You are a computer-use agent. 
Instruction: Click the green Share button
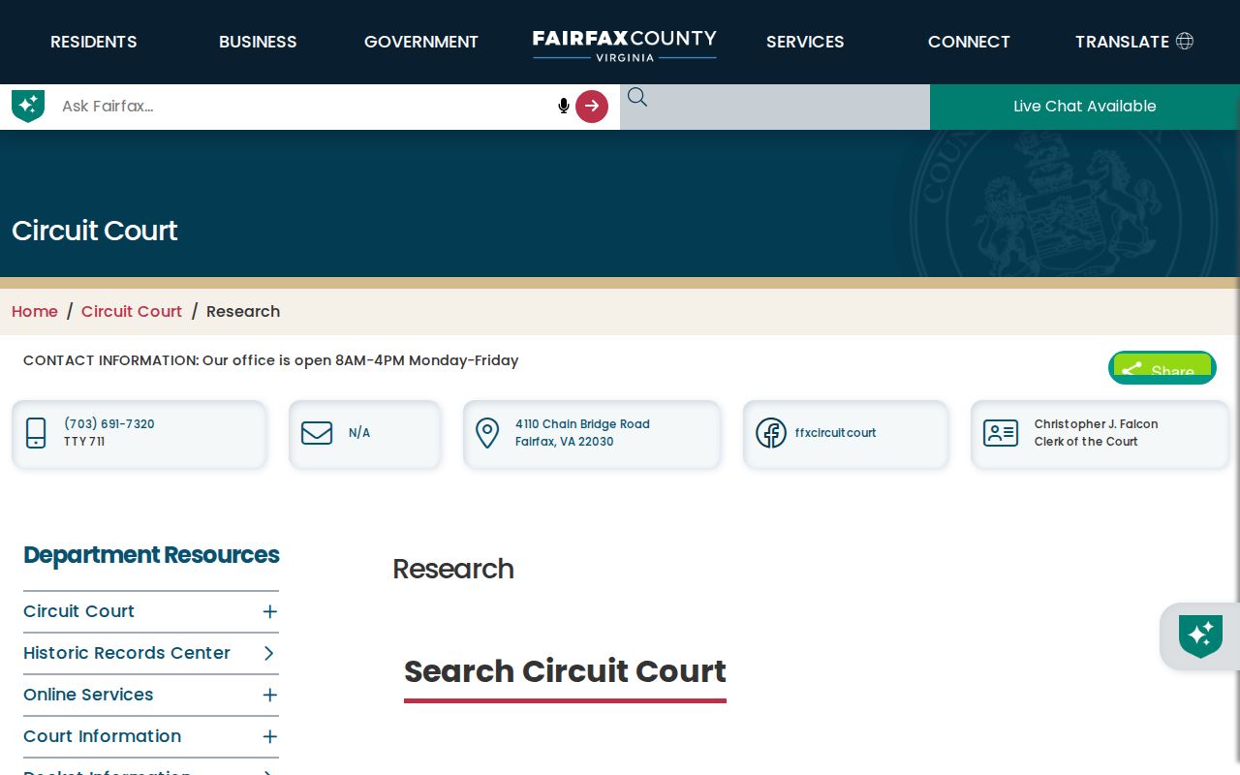pos(1162,368)
